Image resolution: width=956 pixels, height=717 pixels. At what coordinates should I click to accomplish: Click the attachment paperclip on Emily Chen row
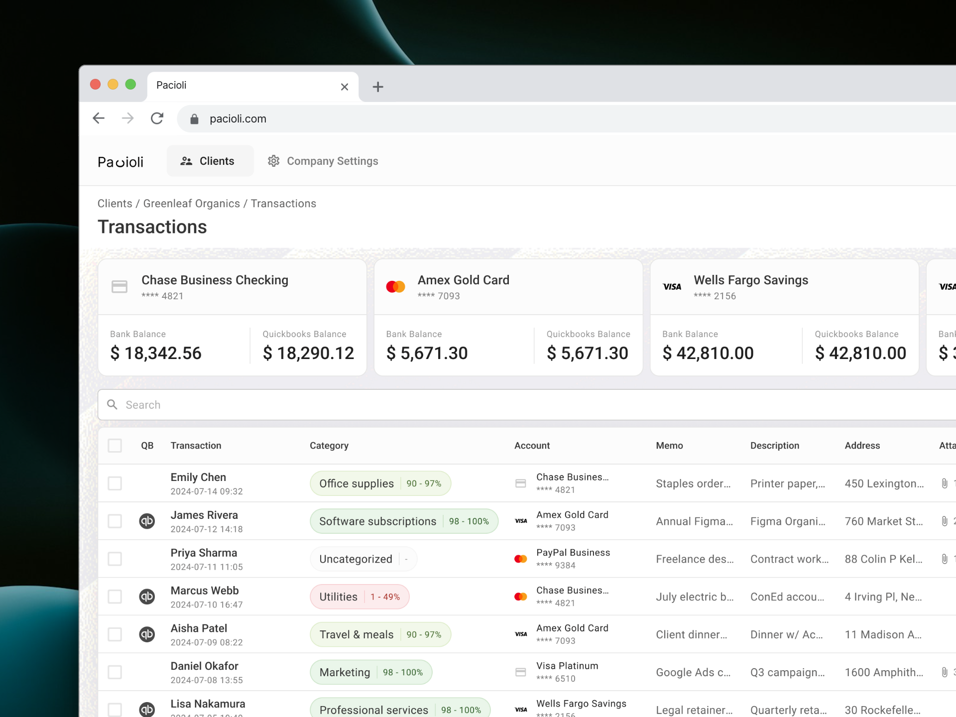[945, 483]
